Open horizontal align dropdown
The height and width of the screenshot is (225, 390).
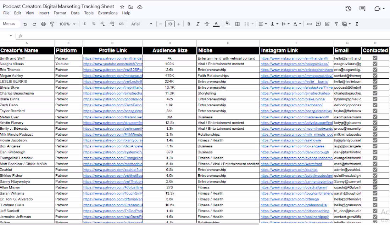[263, 24]
